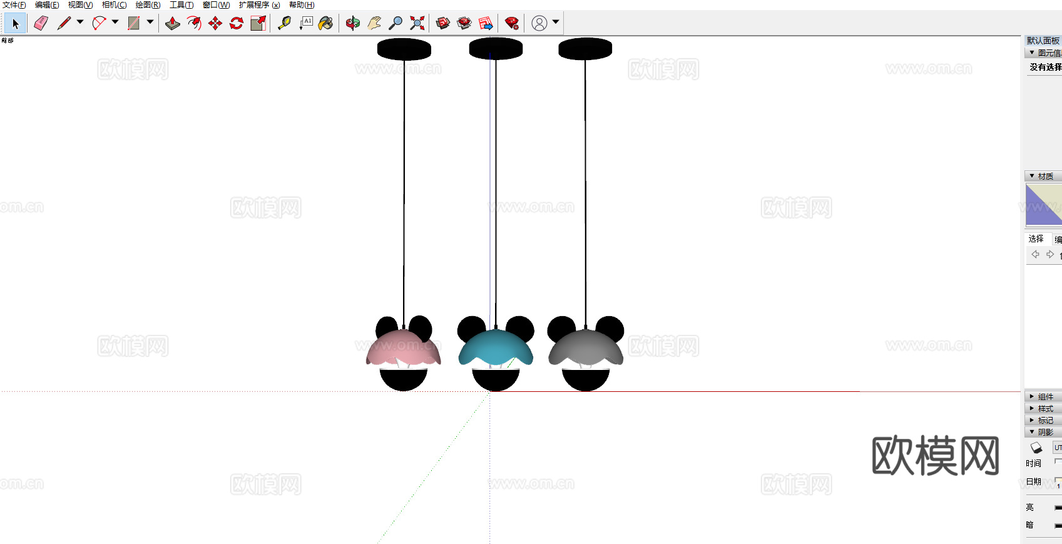The height and width of the screenshot is (544, 1062).
Task: Toggle the shadow display icon
Action: point(1036,448)
